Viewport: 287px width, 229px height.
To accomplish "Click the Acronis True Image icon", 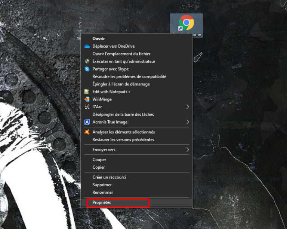I will pos(87,122).
